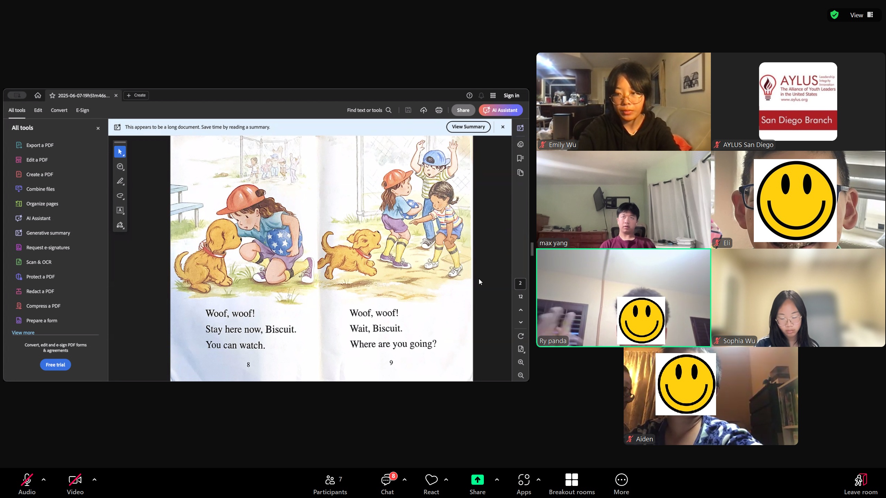Switch to the All tools tab
The width and height of the screenshot is (886, 498).
pos(17,110)
